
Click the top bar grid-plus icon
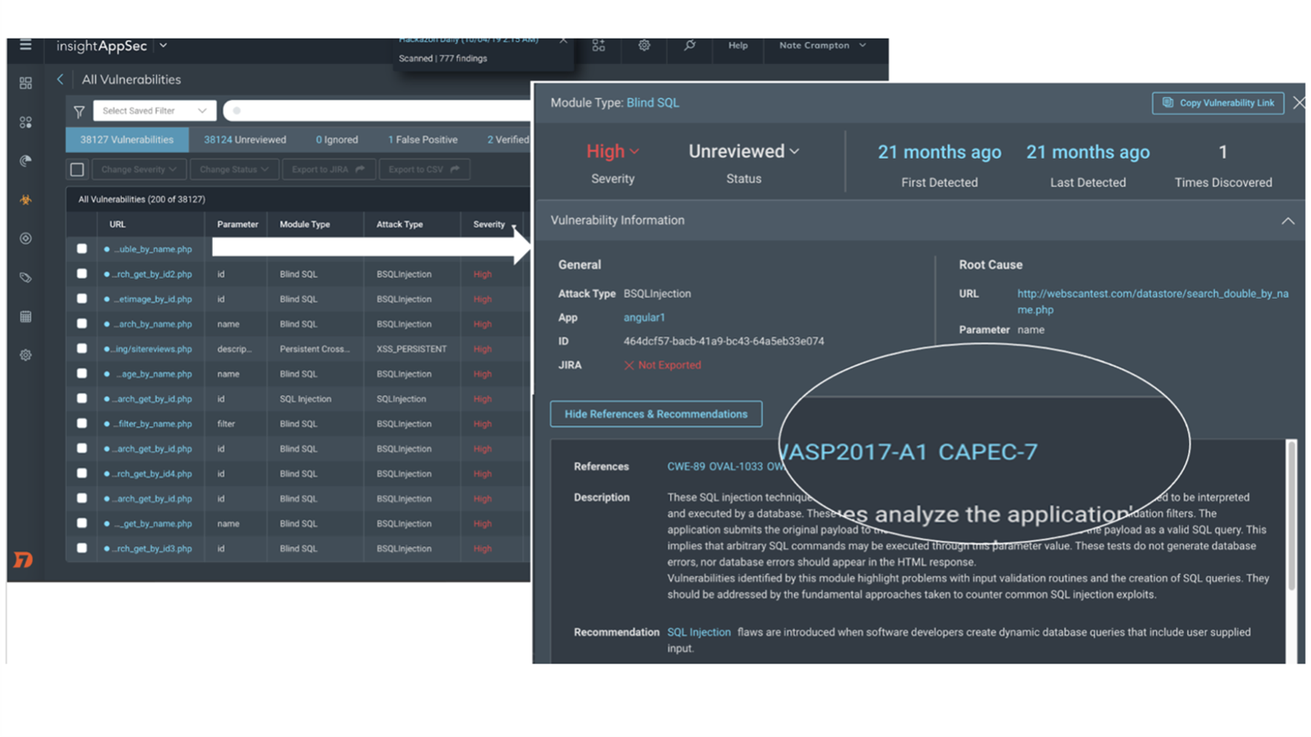599,45
